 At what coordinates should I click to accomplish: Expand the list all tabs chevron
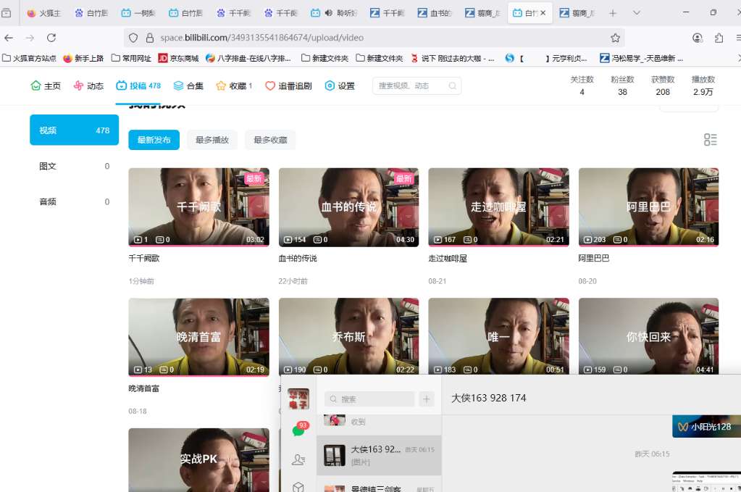point(637,13)
